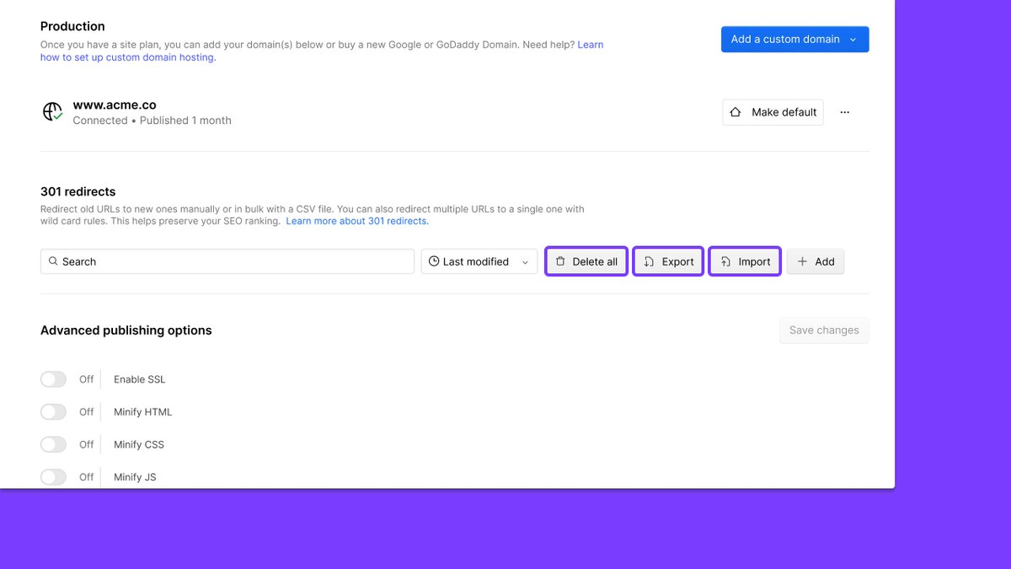Screen dimensions: 1011x569
Task: Select the Make default option
Action: (773, 111)
